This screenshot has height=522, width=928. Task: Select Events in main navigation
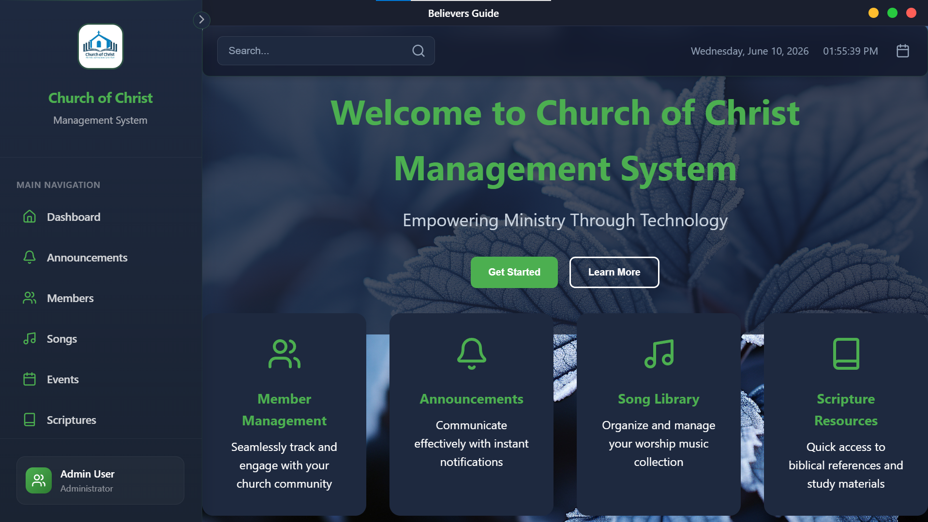pyautogui.click(x=101, y=379)
